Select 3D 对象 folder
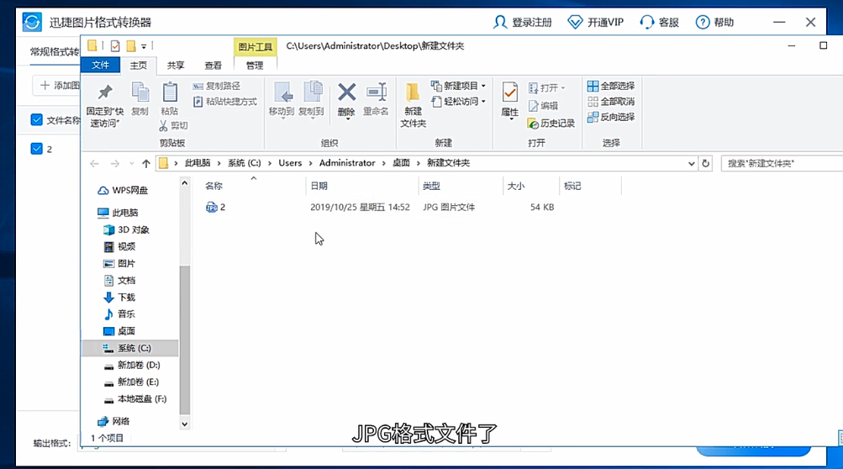Viewport: 843px width, 469px height. [x=126, y=230]
